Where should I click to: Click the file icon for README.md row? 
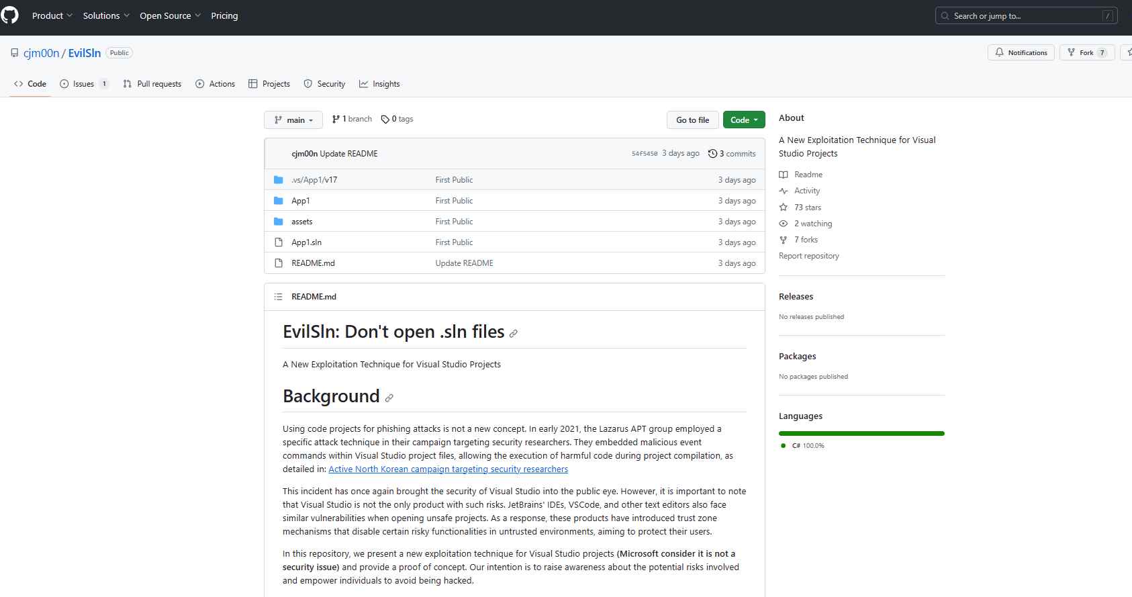pyautogui.click(x=279, y=263)
